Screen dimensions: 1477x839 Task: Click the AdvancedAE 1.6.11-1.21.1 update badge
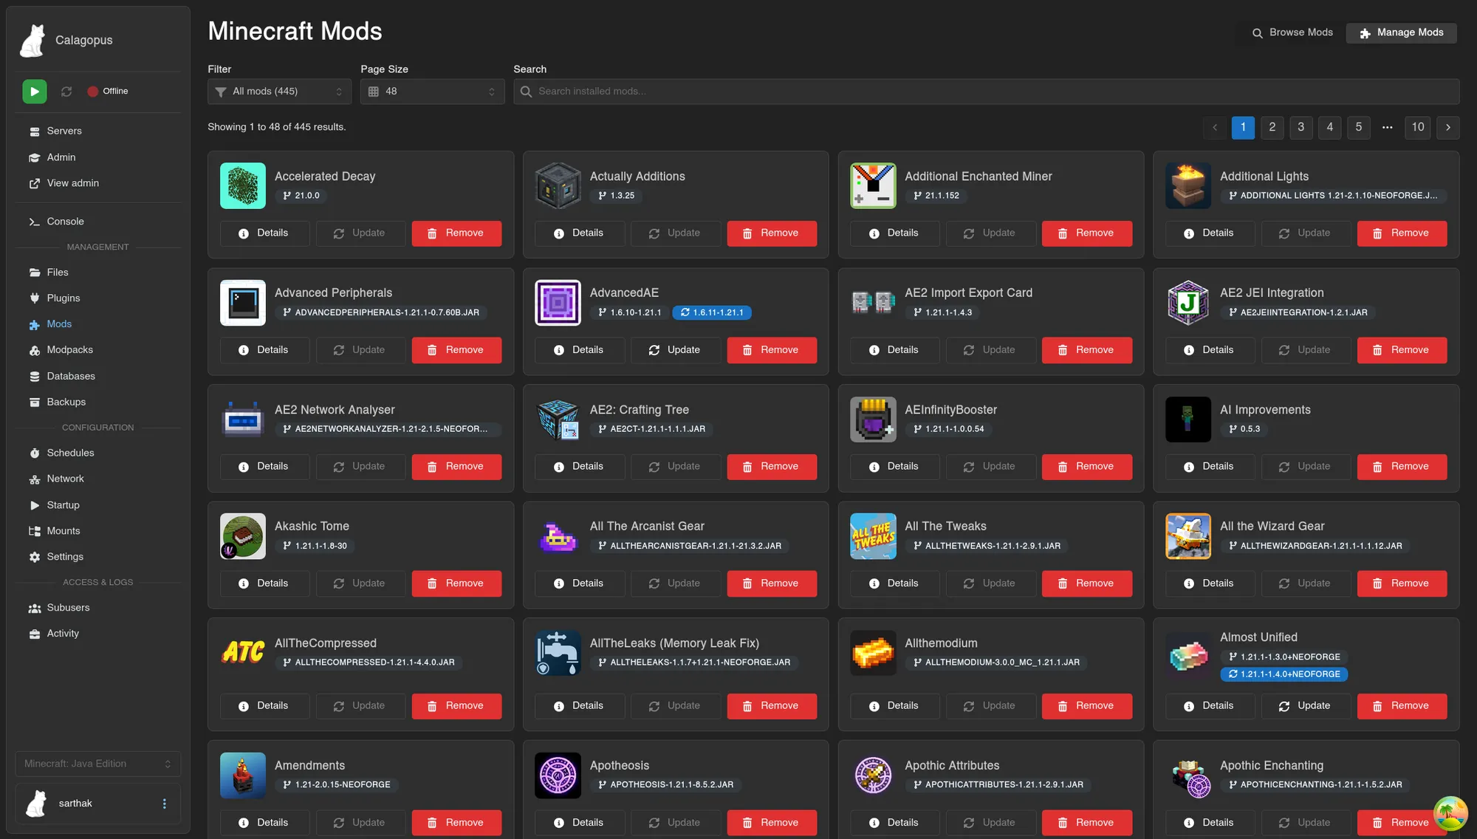(x=712, y=312)
